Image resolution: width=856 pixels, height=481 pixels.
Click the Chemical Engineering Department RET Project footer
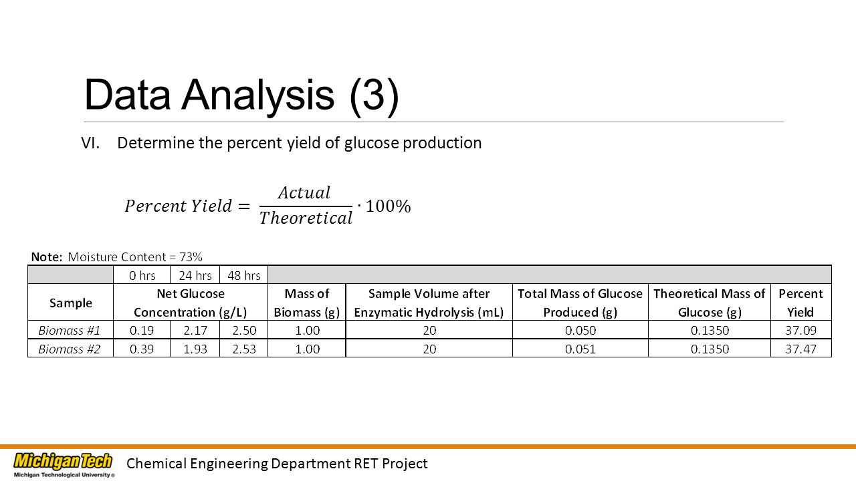click(277, 463)
